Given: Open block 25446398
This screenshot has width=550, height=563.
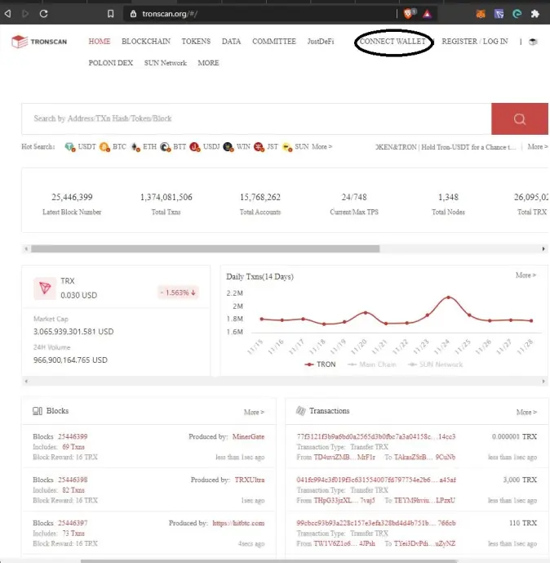Looking at the screenshot, I should point(73,480).
